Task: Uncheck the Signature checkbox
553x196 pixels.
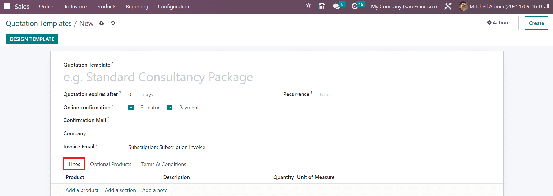Action: coord(131,108)
